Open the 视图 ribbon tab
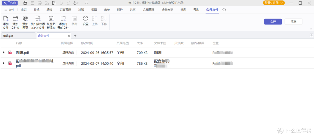This screenshot has width=314, height=137. pyautogui.click(x=94, y=10)
